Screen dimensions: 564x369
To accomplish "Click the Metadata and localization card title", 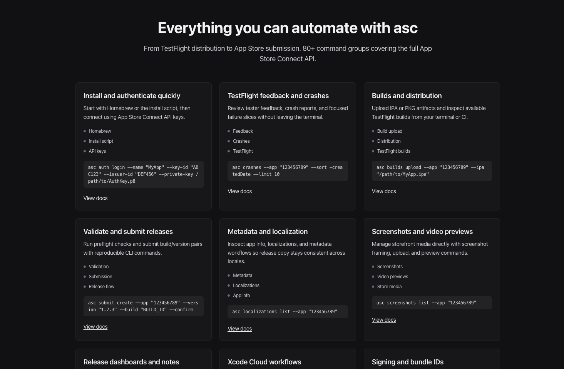I will 267,231.
